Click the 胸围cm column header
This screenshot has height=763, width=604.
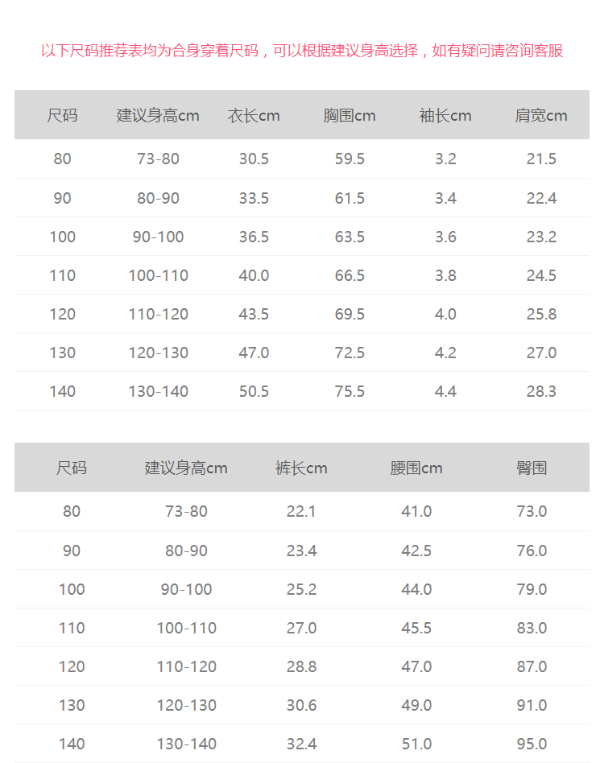350,116
